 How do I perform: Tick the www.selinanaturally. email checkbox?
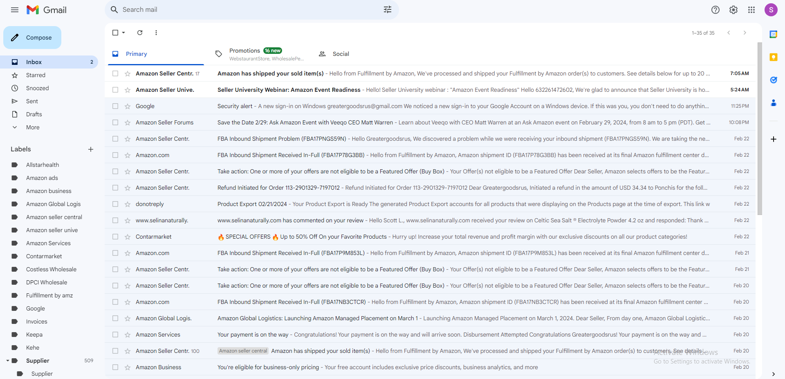click(x=115, y=220)
